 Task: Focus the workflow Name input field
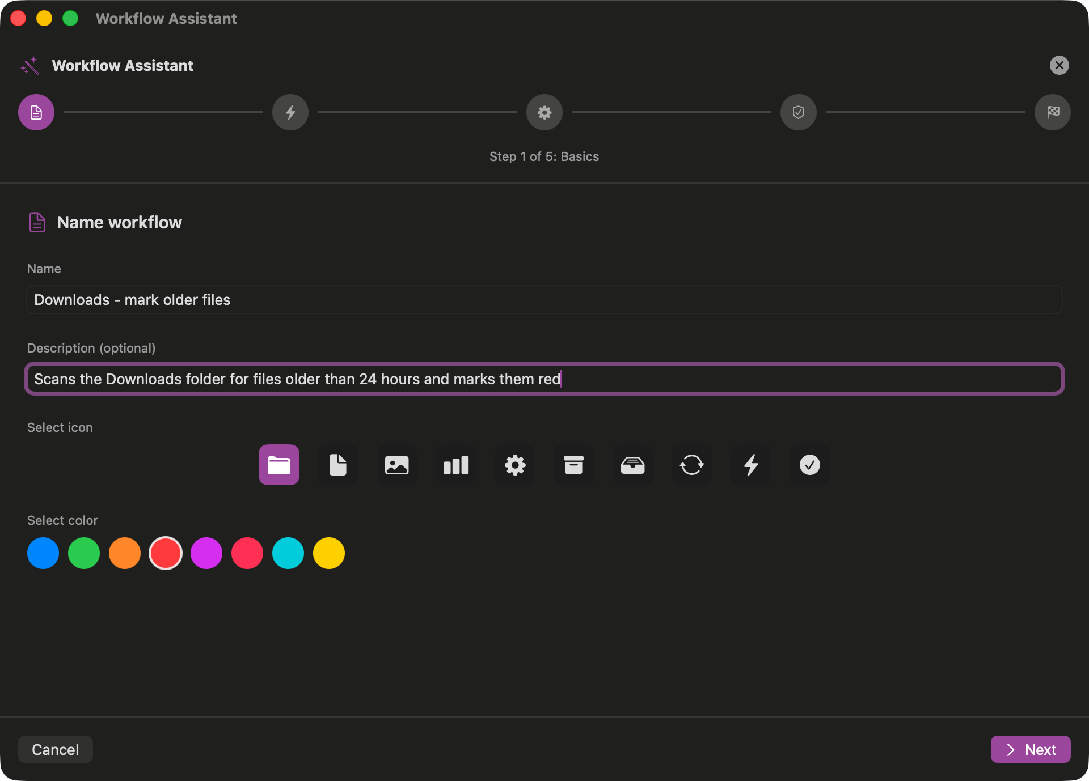click(544, 299)
